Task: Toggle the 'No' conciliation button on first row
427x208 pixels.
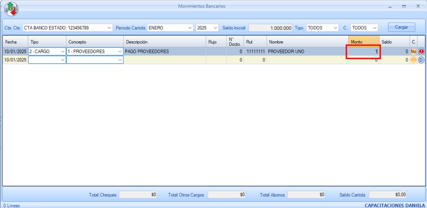Action: [x=413, y=52]
